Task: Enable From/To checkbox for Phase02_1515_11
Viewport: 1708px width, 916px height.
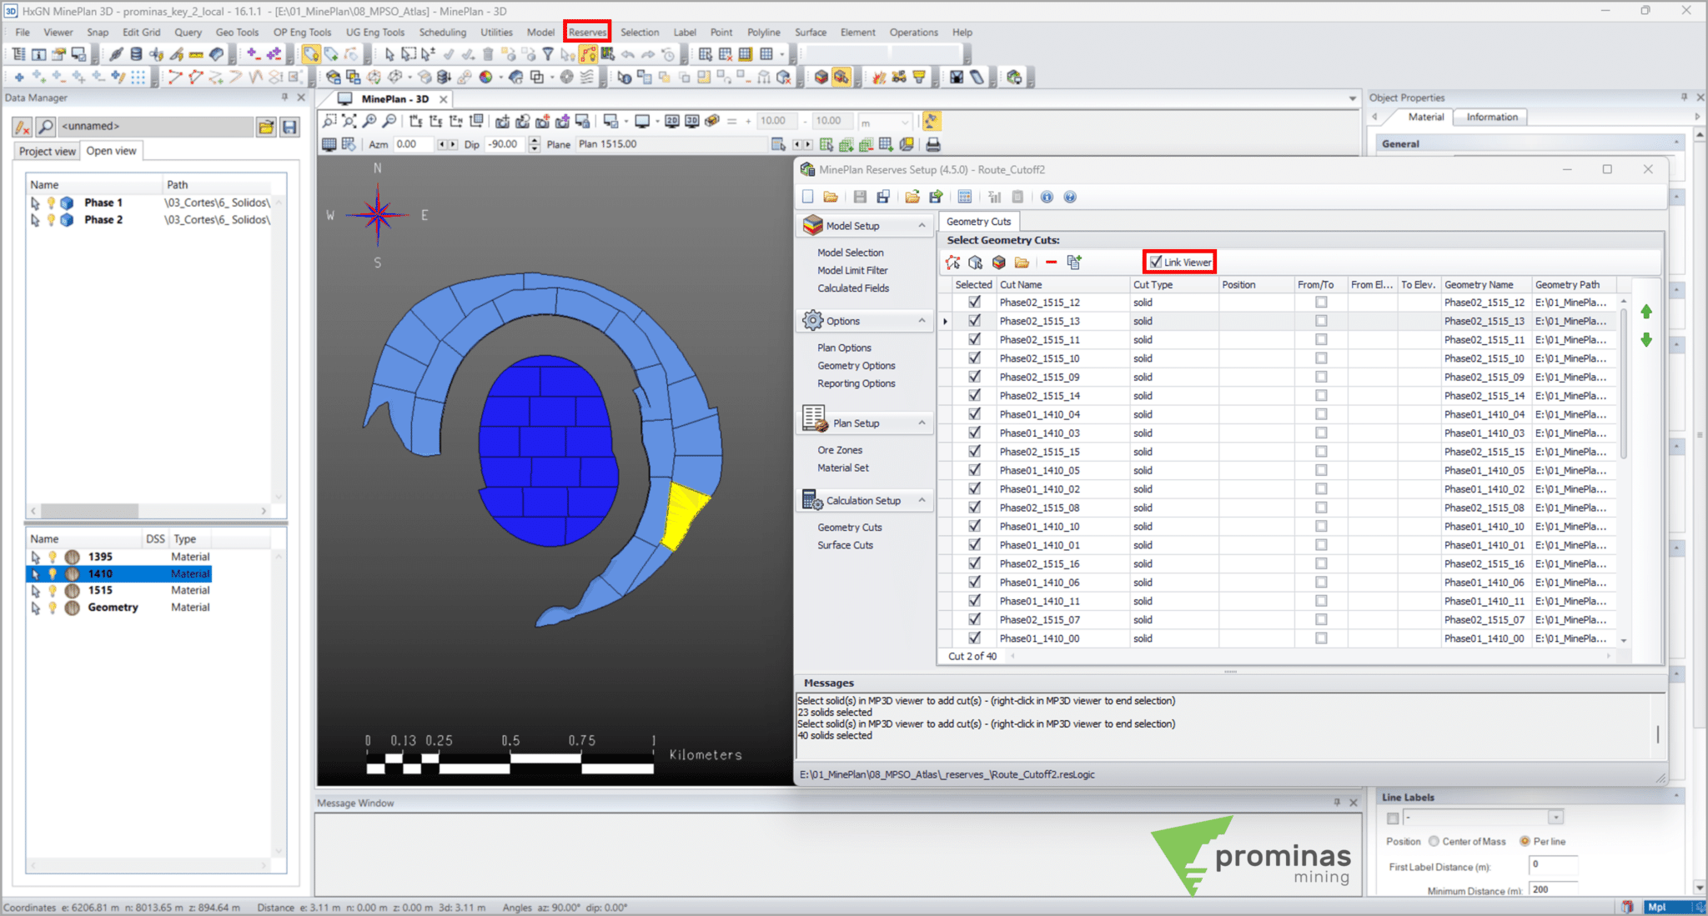Action: (1321, 340)
